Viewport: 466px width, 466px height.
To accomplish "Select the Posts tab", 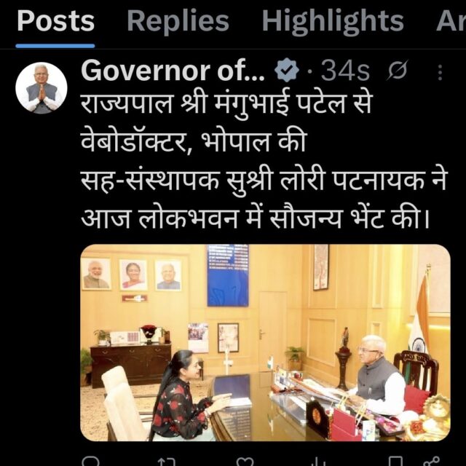I will click(55, 21).
